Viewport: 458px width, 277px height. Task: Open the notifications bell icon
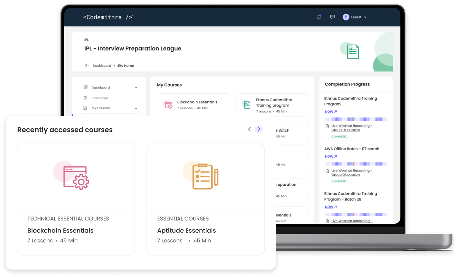click(319, 17)
